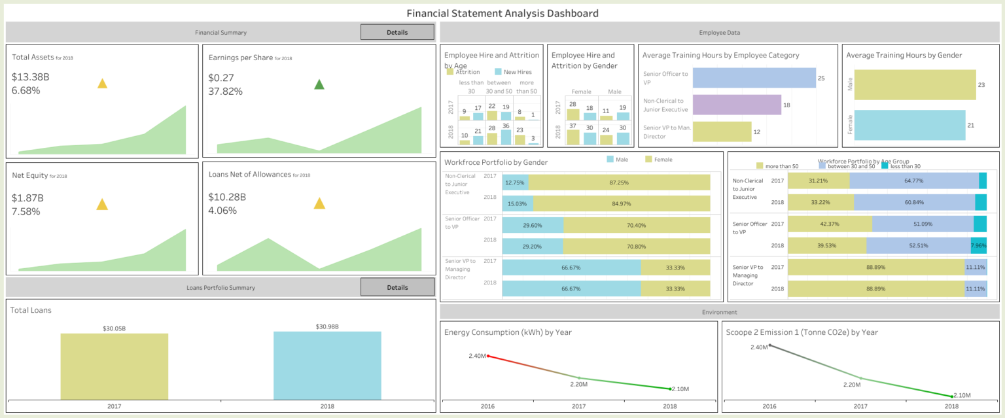Click the $13.38B Total Assets value
The height and width of the screenshot is (418, 1005).
[x=31, y=77]
